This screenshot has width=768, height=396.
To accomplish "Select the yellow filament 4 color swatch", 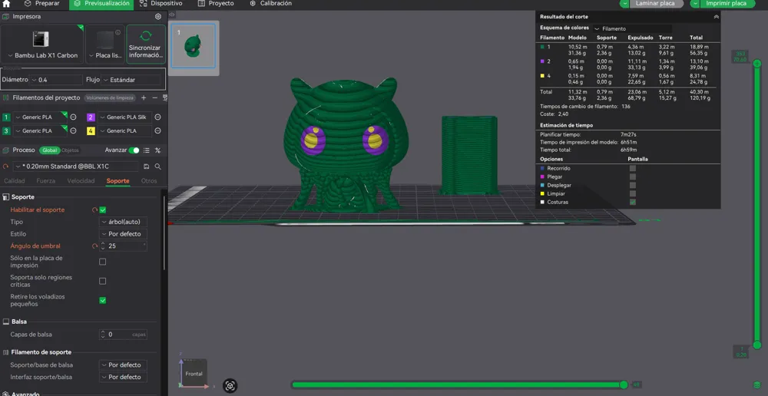I will click(x=91, y=131).
